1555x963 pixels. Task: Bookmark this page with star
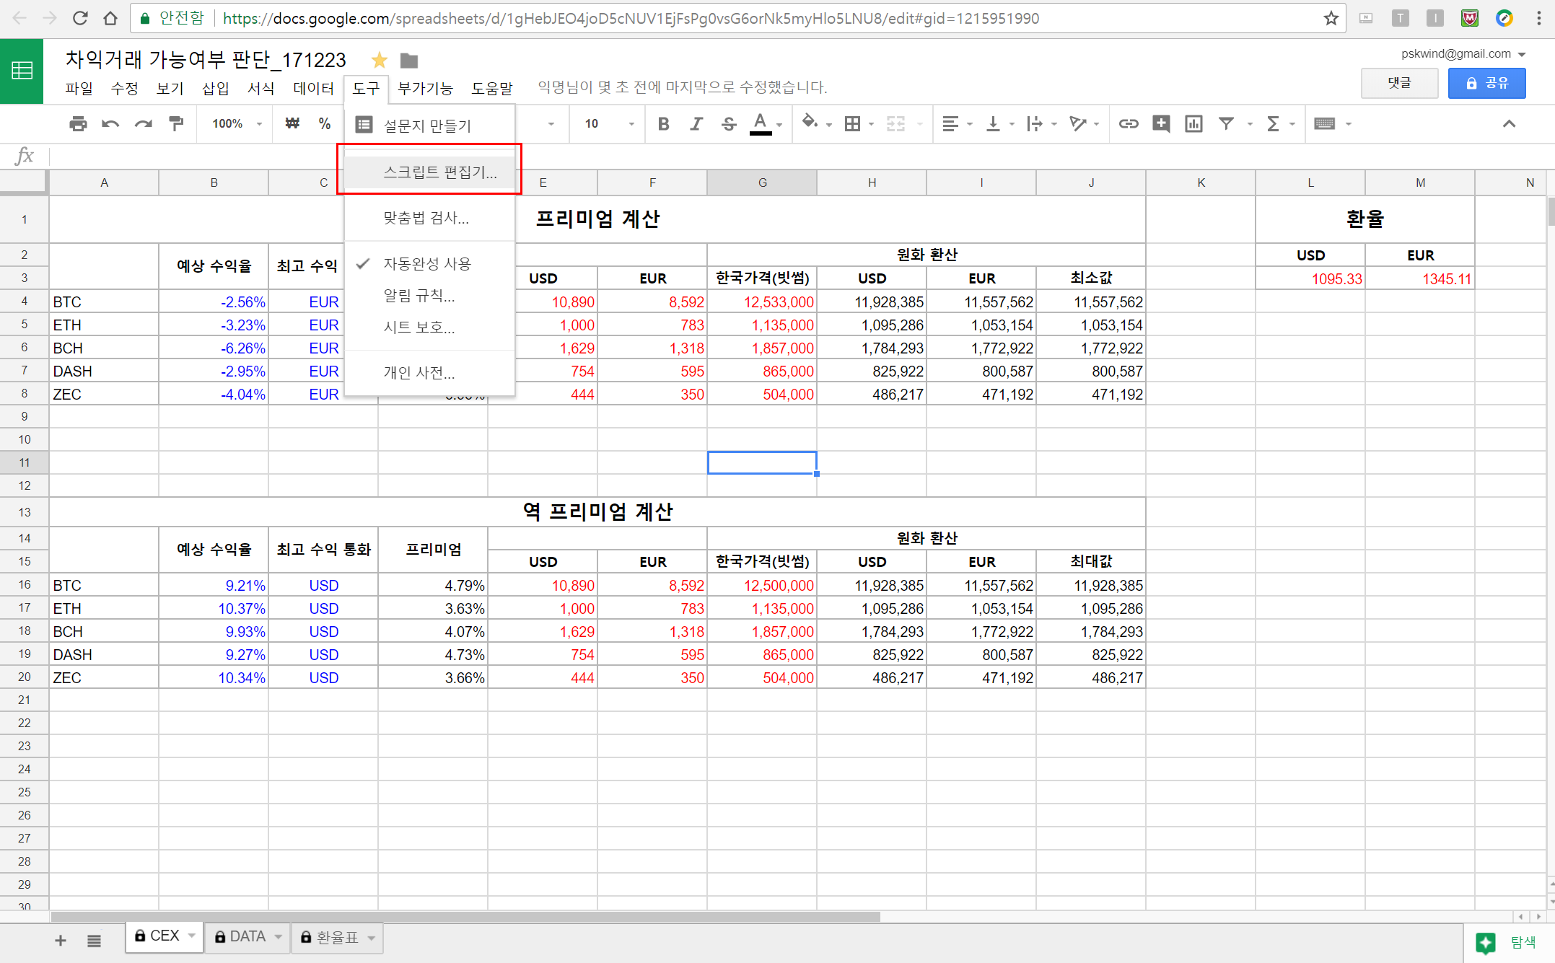pos(1331,18)
